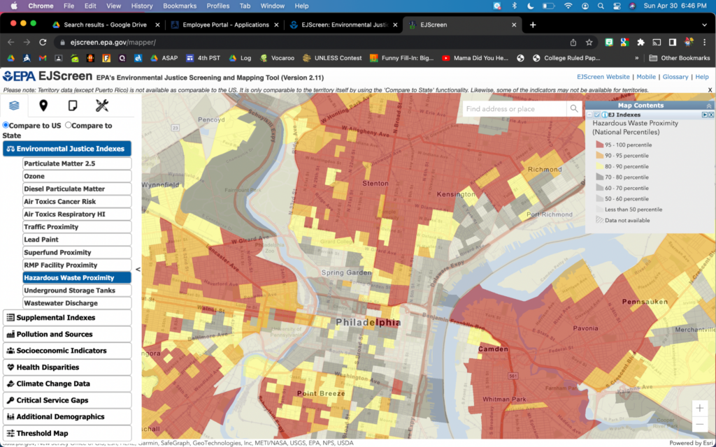Collapse the Map Contents panel
The height and width of the screenshot is (447, 716).
tap(709, 105)
